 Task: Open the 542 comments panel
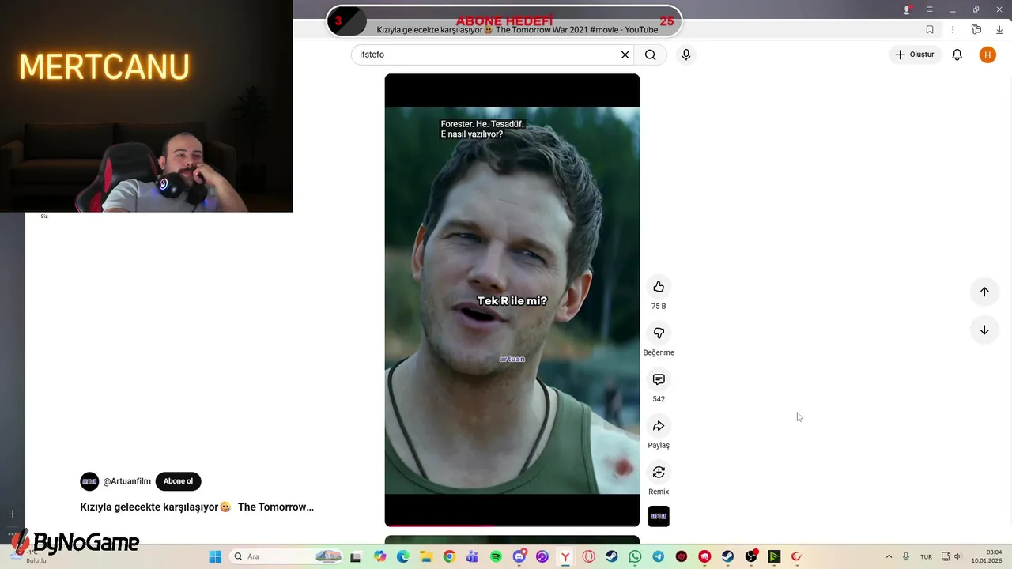(659, 380)
